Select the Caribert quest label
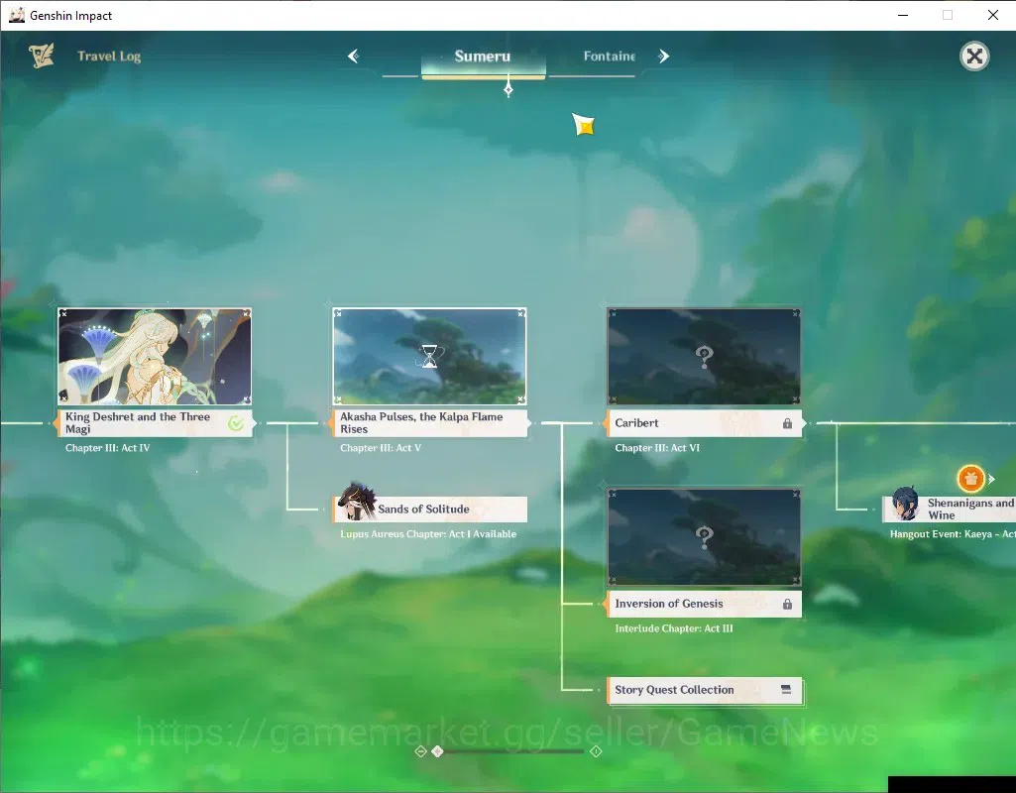The image size is (1016, 793). tap(705, 423)
